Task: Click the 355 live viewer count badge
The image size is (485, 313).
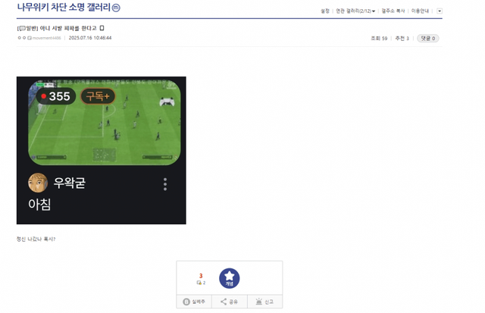Action: [x=56, y=96]
